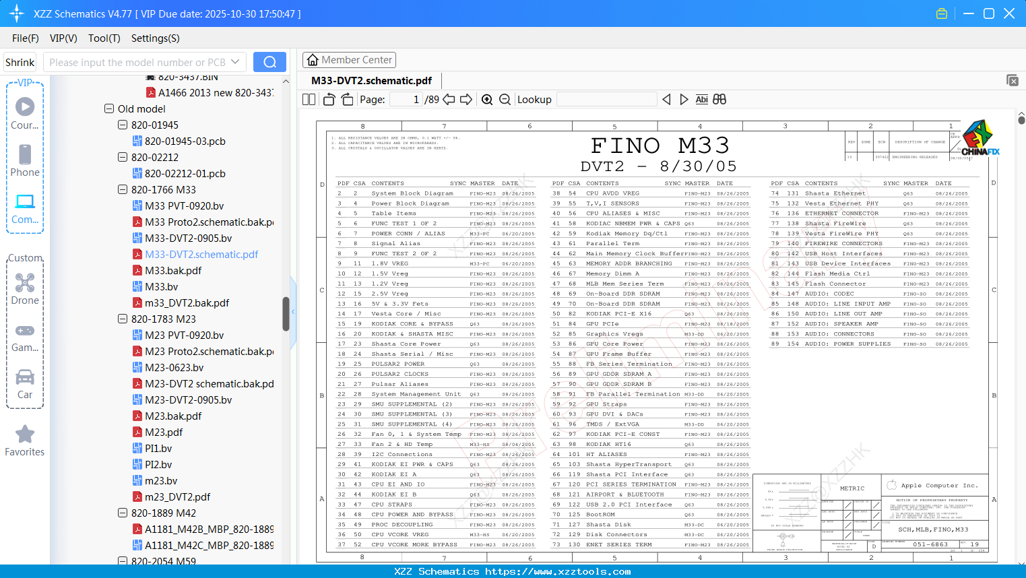Click the binoculars find icon
The image size is (1026, 578).
pyautogui.click(x=719, y=100)
